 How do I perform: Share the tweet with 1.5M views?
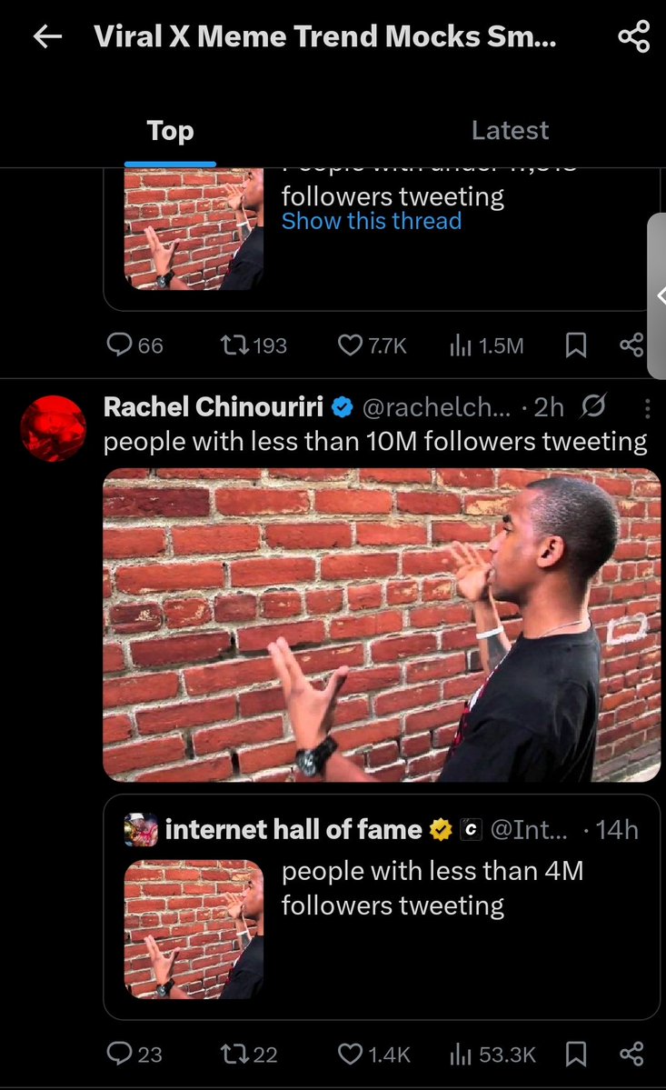pyautogui.click(x=631, y=345)
